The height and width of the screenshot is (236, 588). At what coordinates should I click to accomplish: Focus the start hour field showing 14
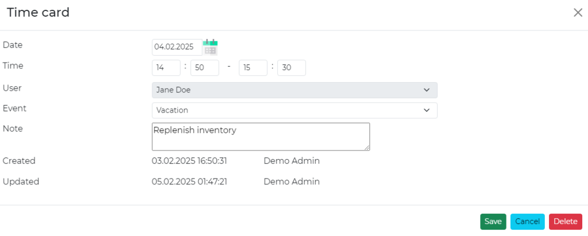pos(166,68)
